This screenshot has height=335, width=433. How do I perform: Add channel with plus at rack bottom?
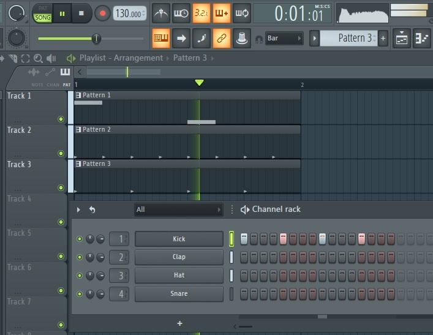tap(179, 323)
